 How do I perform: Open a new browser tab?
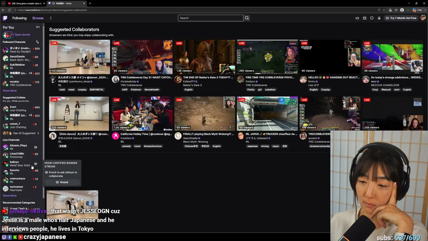coord(90,3)
